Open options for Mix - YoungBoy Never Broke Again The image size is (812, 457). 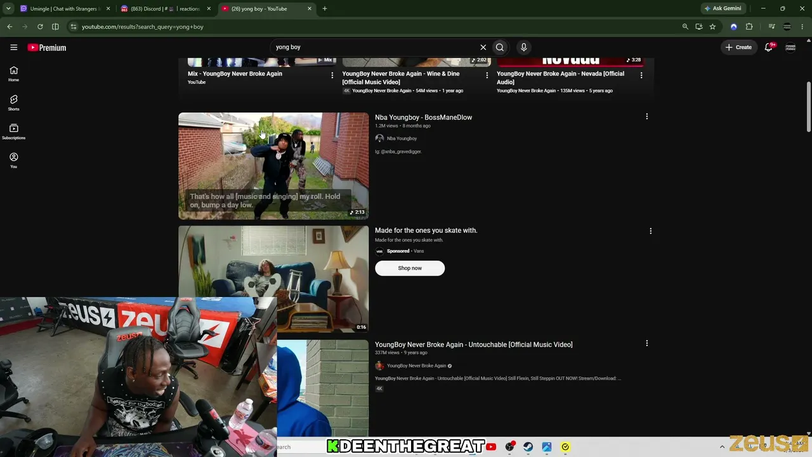click(332, 76)
